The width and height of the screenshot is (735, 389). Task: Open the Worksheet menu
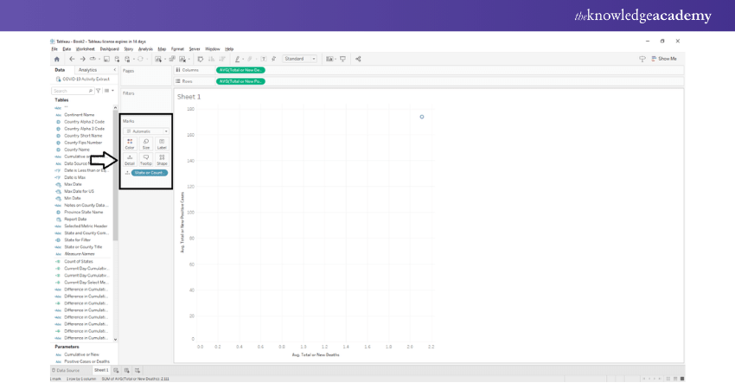pyautogui.click(x=85, y=49)
